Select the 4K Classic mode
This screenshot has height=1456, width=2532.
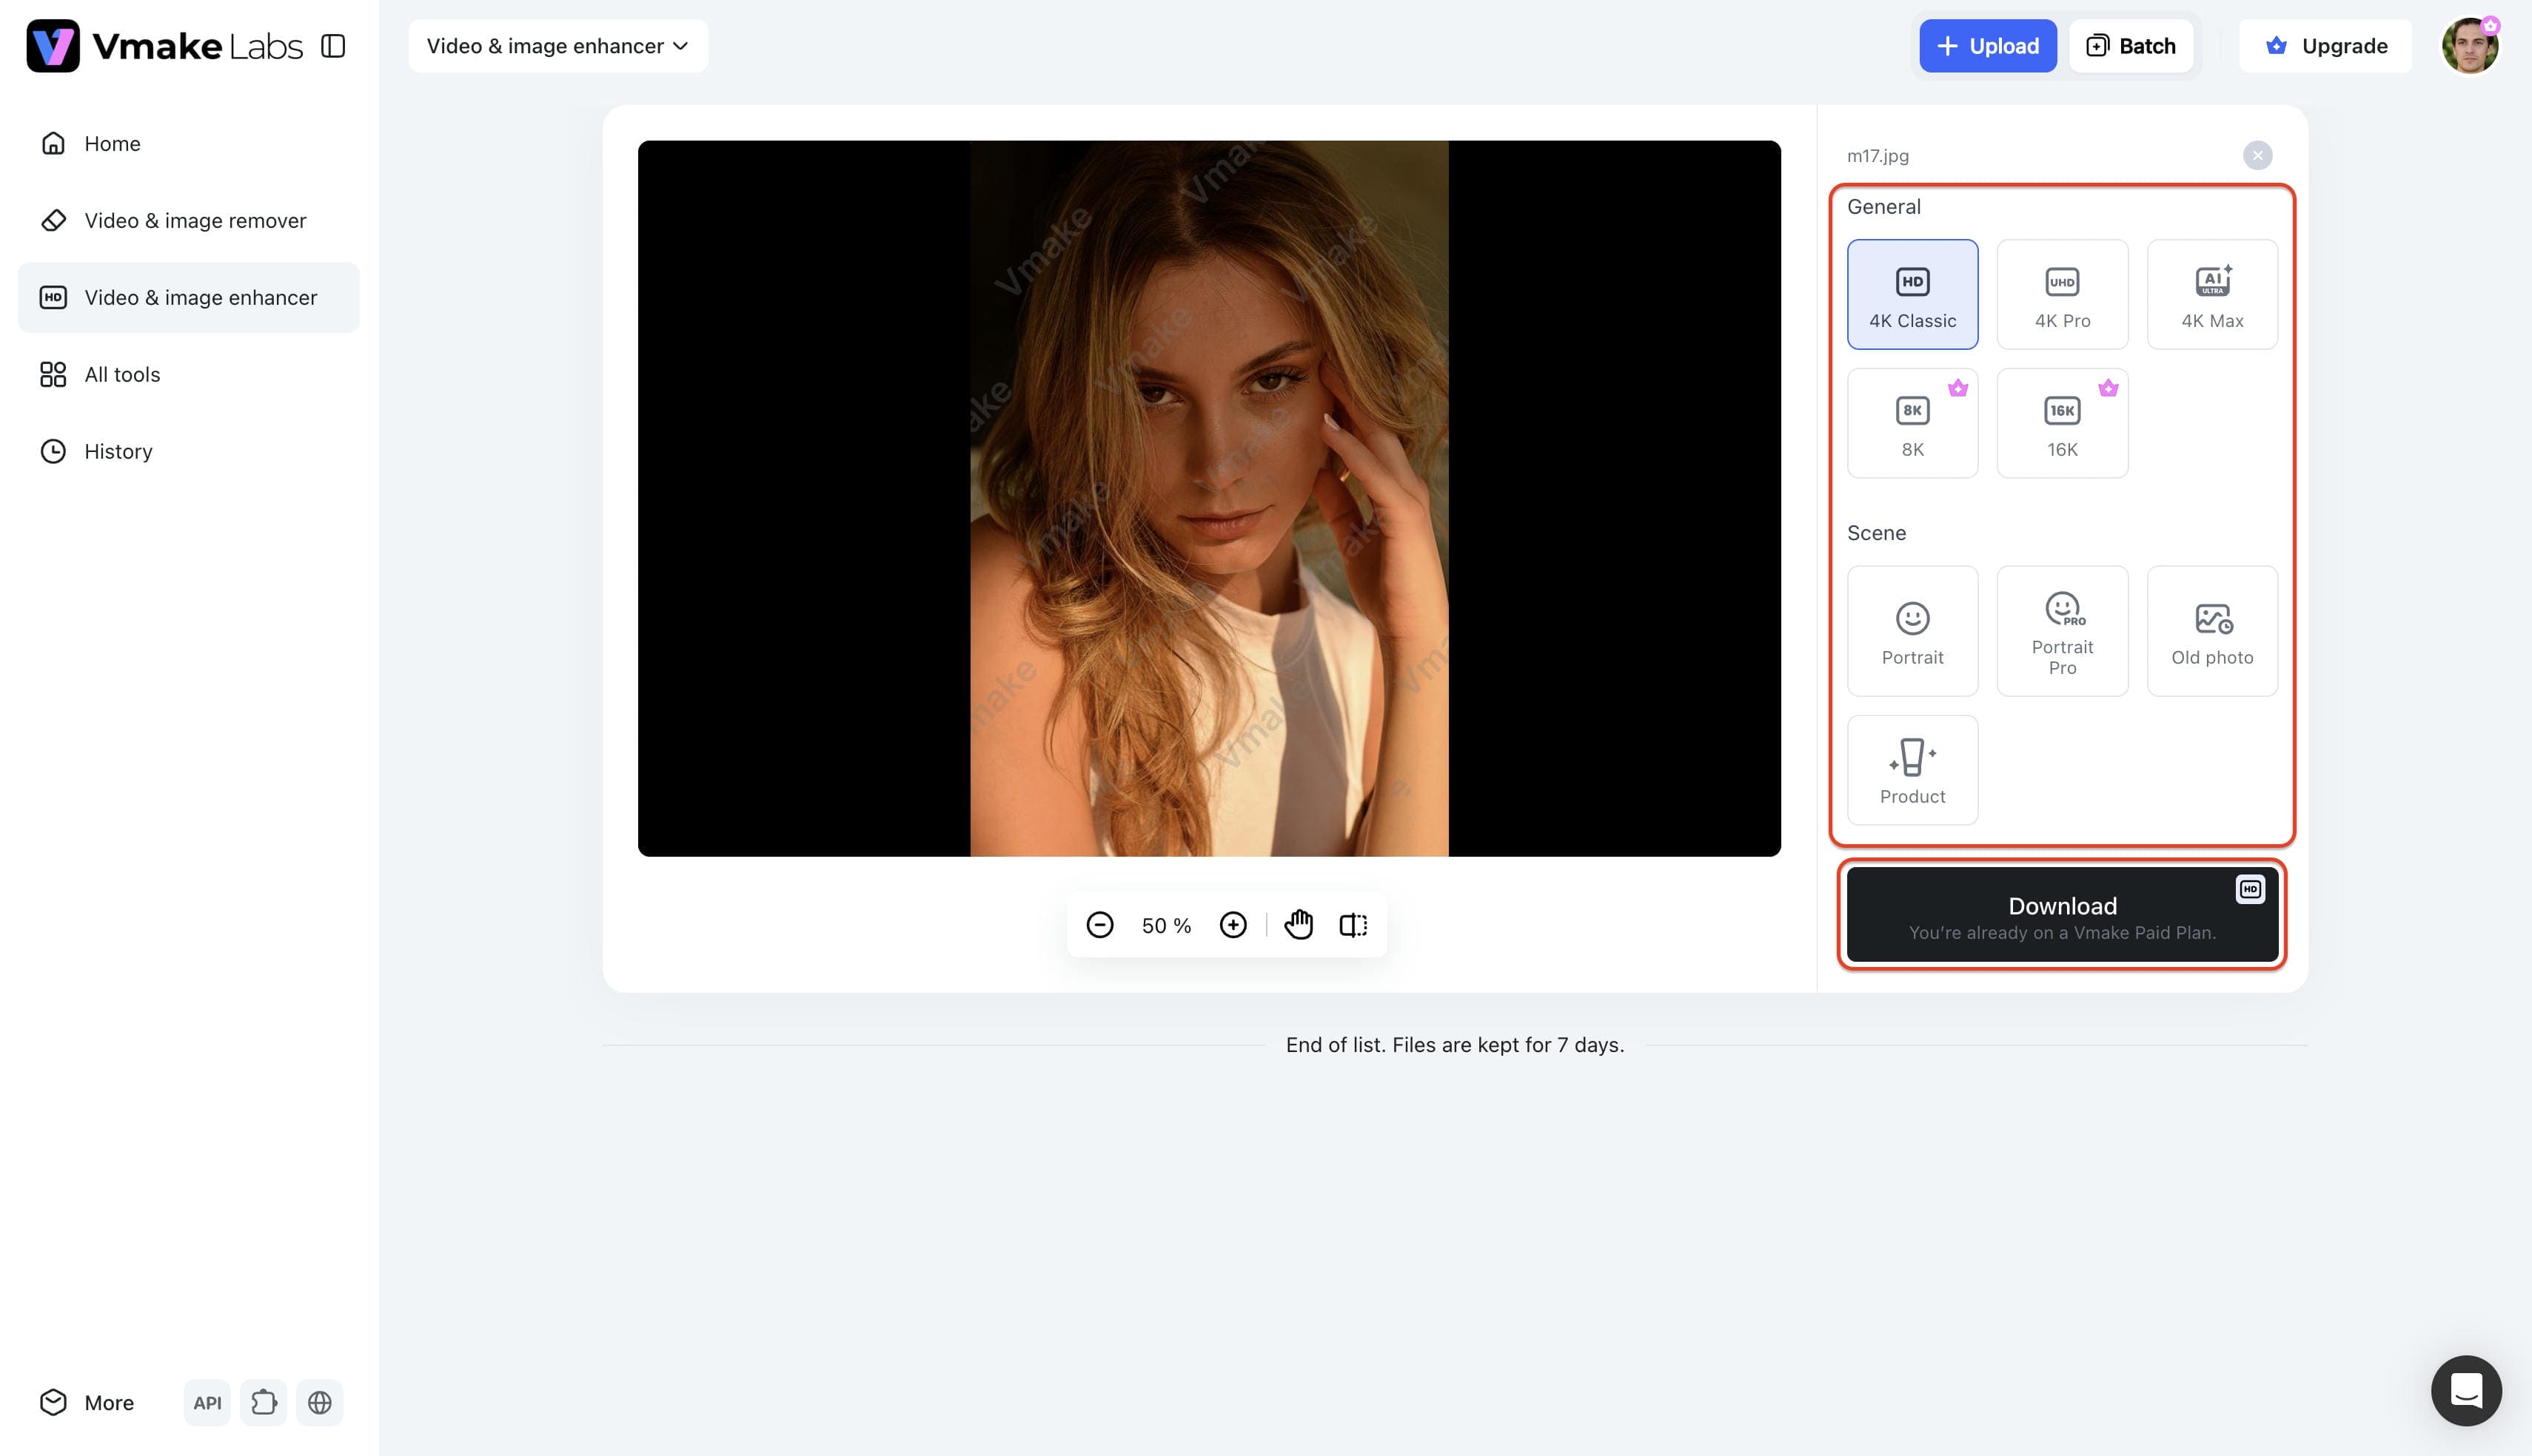(1912, 294)
